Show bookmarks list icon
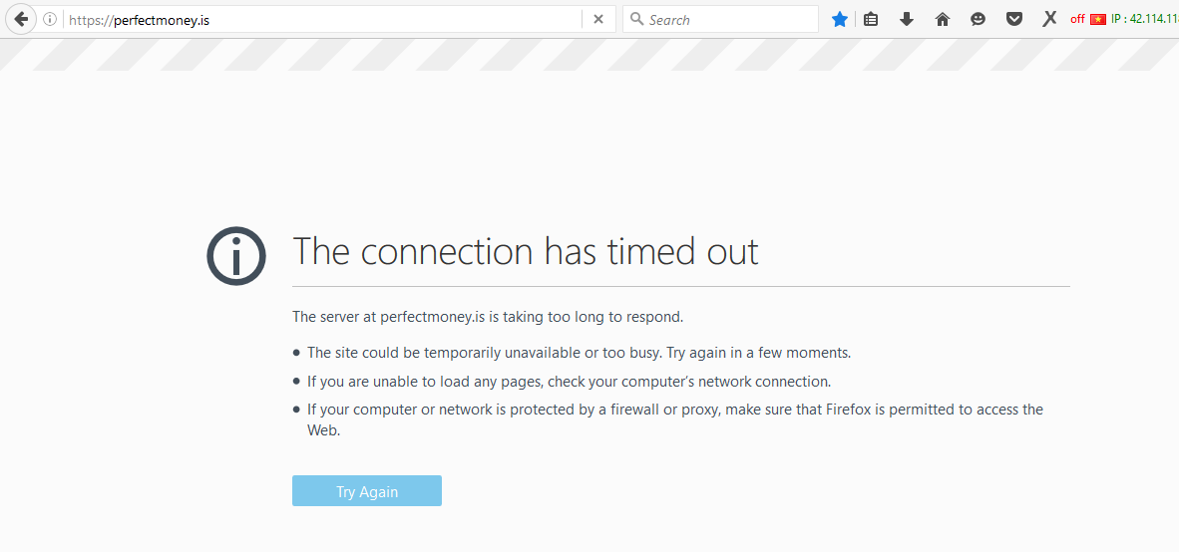 (x=871, y=19)
